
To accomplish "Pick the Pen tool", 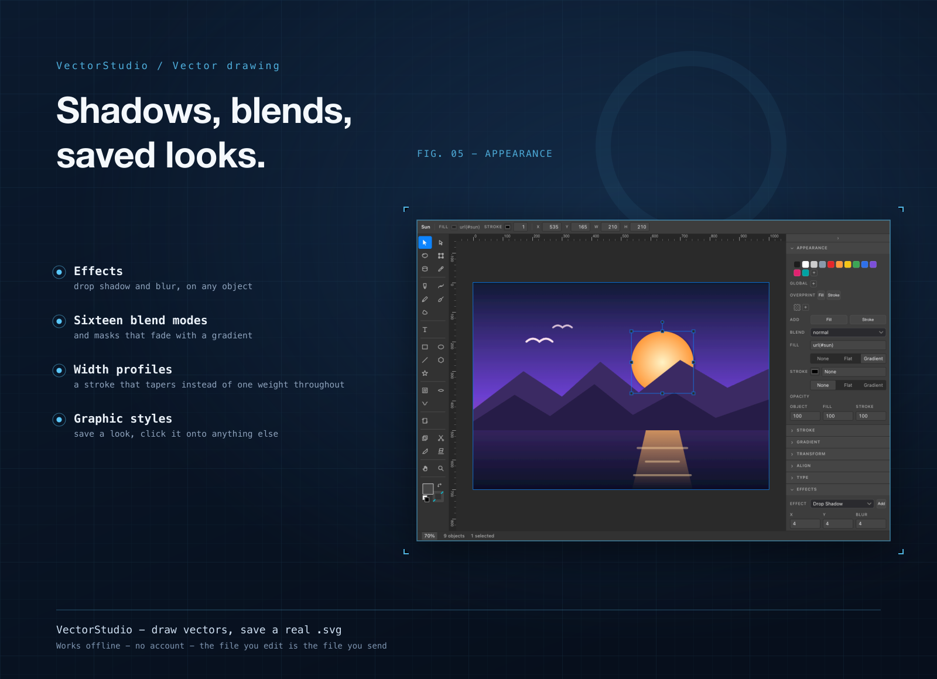I will coord(425,286).
